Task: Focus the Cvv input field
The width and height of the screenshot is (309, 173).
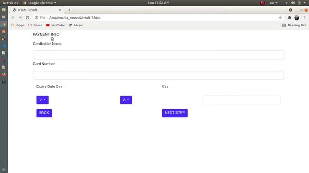Action: pyautogui.click(x=242, y=100)
